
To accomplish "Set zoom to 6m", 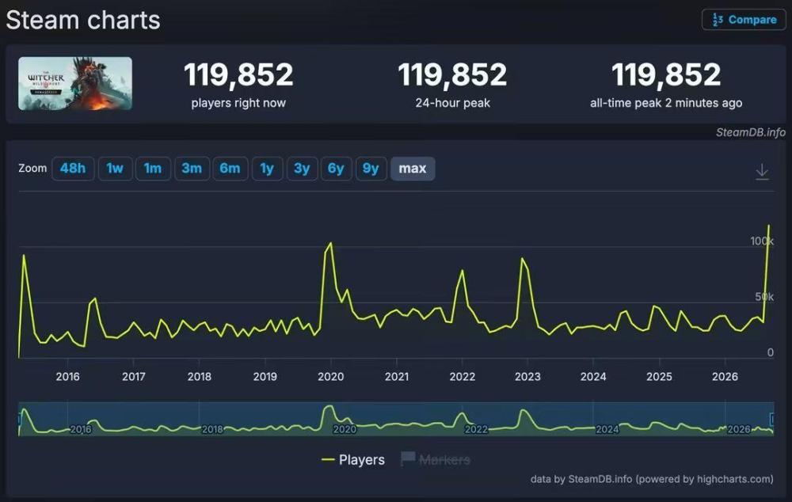I will tap(230, 168).
